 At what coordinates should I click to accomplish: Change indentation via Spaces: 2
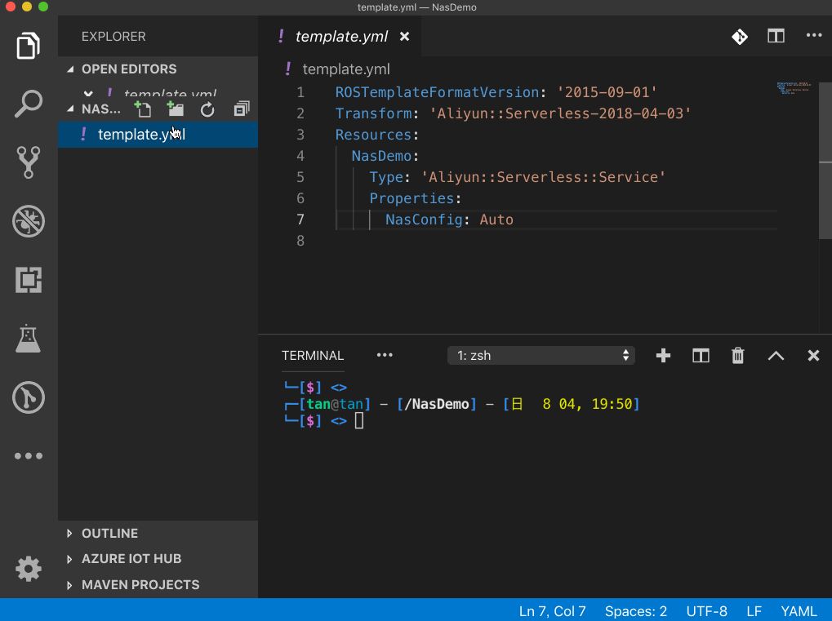pyautogui.click(x=636, y=611)
